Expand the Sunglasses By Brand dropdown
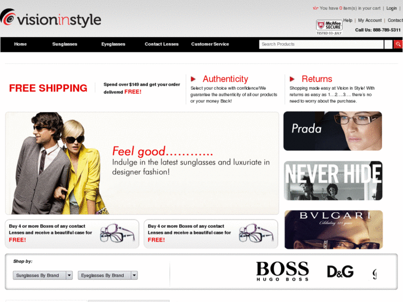 click(x=43, y=275)
